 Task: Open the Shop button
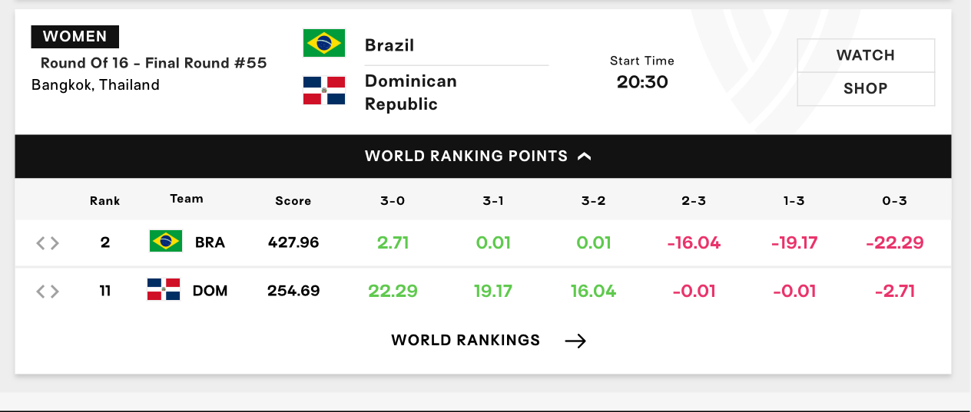tap(866, 89)
